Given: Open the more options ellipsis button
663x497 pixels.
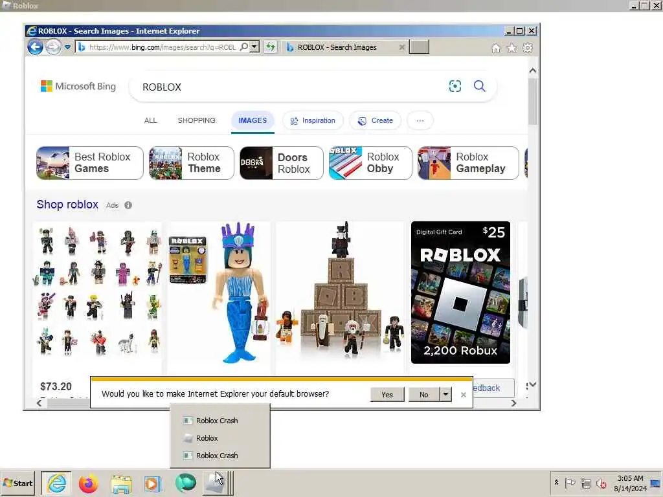Looking at the screenshot, I should [x=420, y=120].
